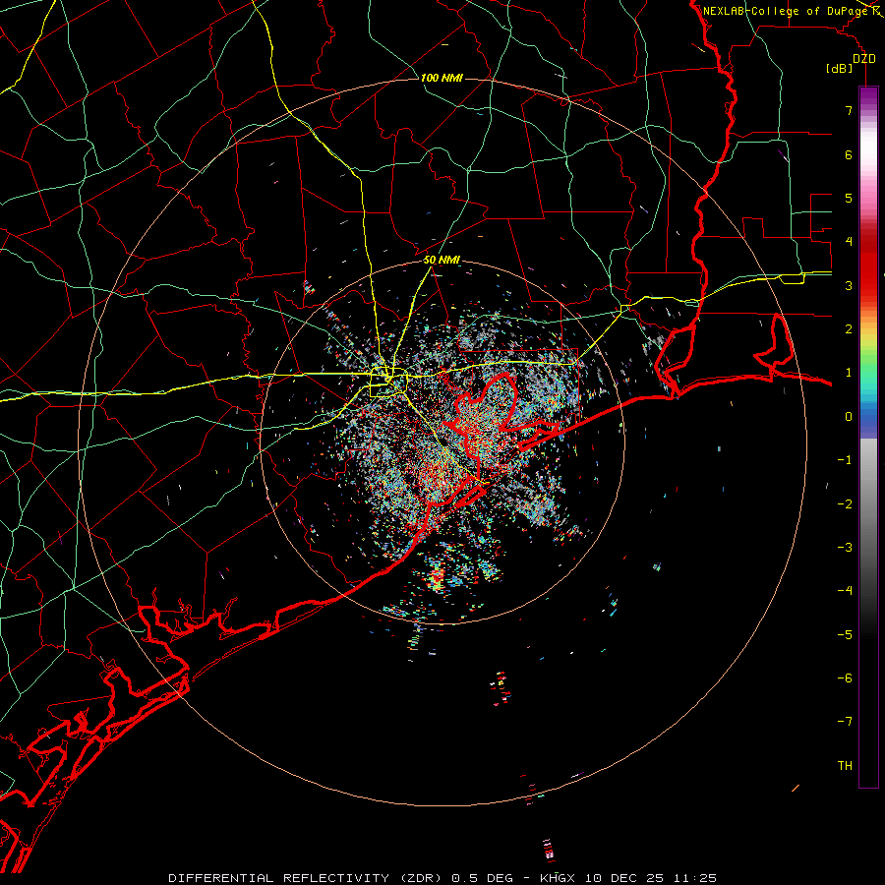Select the "3" value on the dB scale
Viewport: 885px width, 885px height.
pos(849,285)
